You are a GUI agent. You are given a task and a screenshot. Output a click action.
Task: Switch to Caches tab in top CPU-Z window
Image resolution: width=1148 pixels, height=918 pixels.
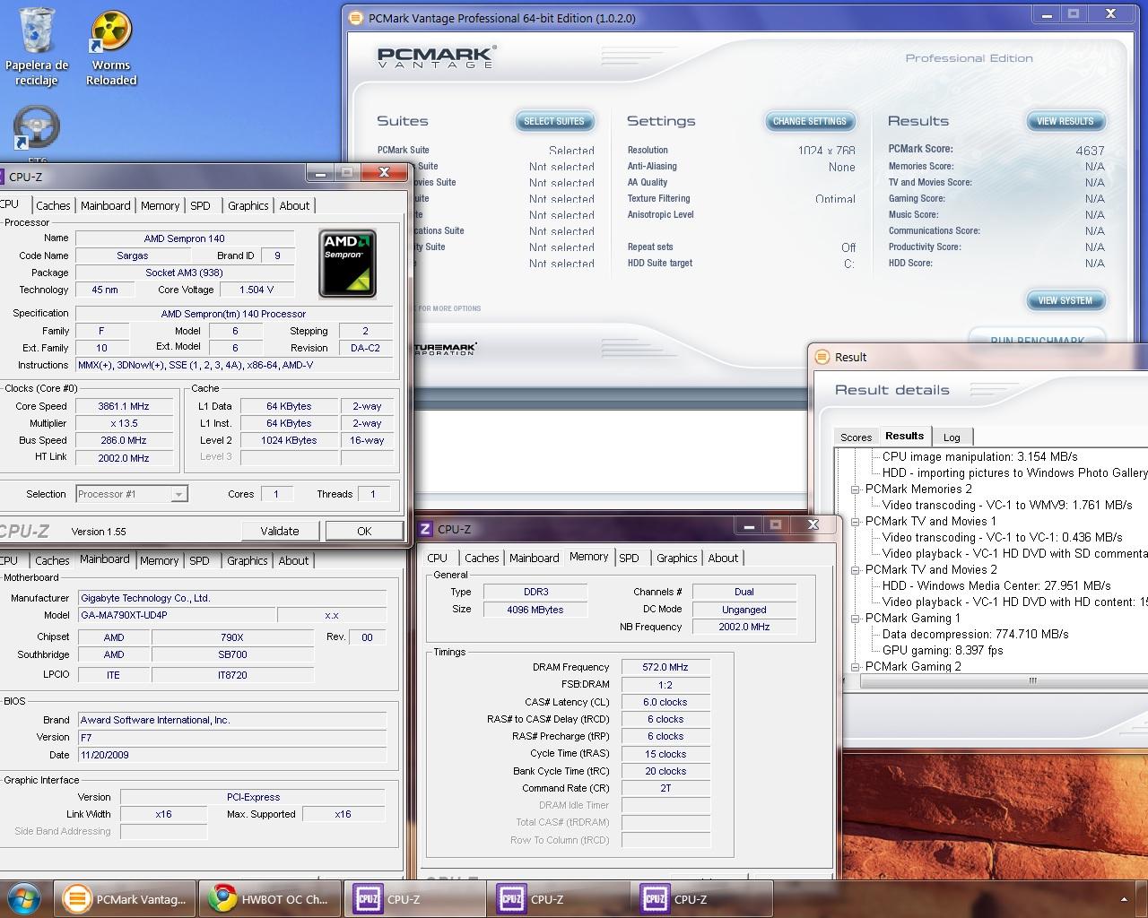(53, 205)
